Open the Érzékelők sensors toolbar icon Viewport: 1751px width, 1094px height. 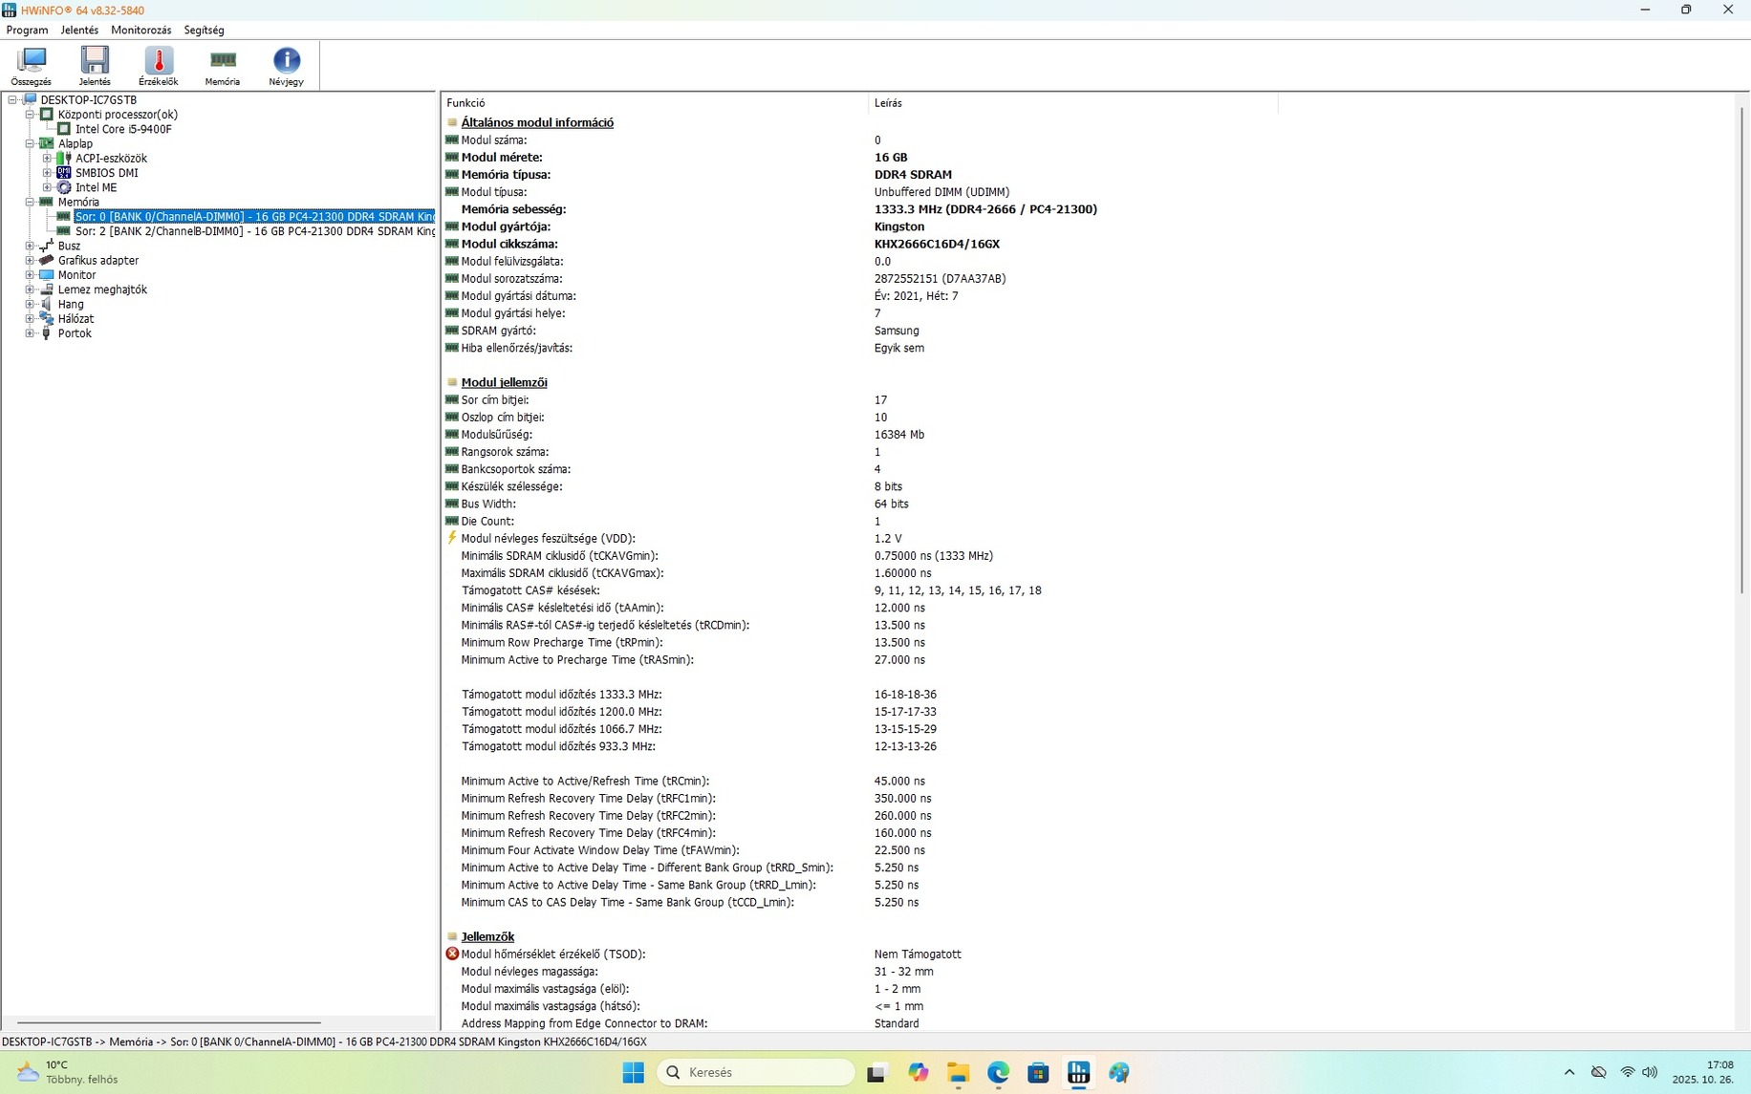coord(158,66)
